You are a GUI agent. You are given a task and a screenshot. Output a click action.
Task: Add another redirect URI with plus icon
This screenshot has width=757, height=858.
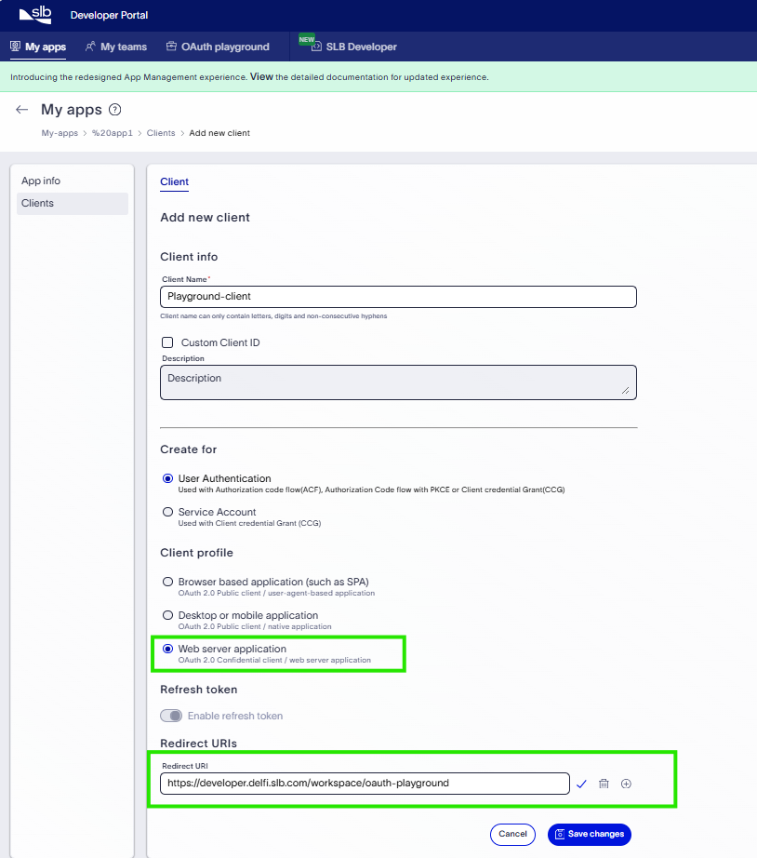(x=626, y=784)
